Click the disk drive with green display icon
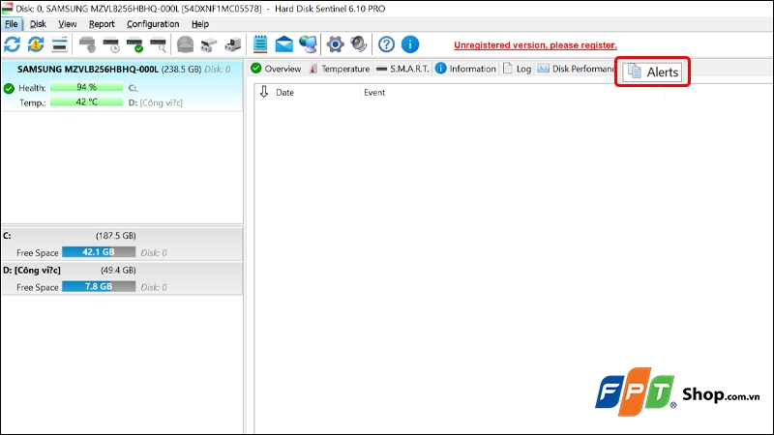This screenshot has height=435, width=774. tap(232, 44)
